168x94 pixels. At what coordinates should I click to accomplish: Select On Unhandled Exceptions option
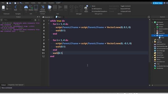click(99, 11)
